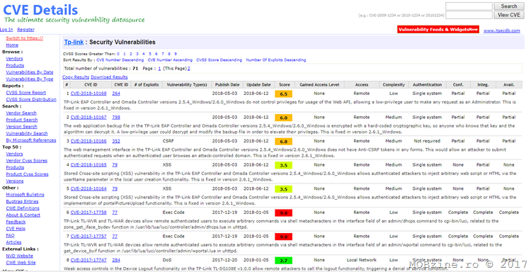Open CVE-2018-10168 details
The height and width of the screenshot is (272, 531).
click(88, 93)
